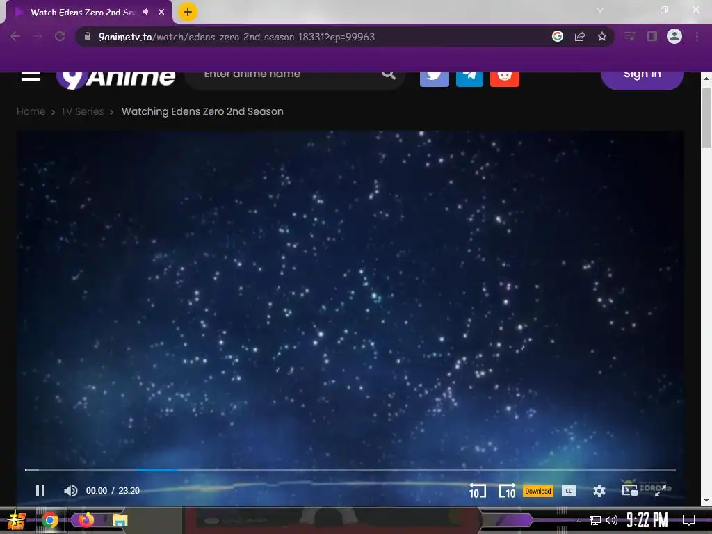Click the Watching Edens Zero 2nd Season breadcrumb
The width and height of the screenshot is (712, 534).
coord(202,111)
